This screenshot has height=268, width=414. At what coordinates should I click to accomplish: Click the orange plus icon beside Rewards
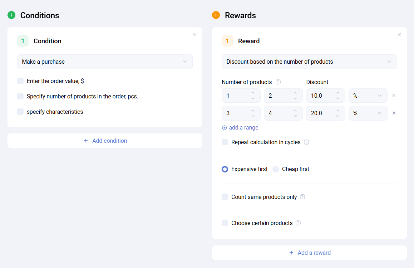pos(216,15)
